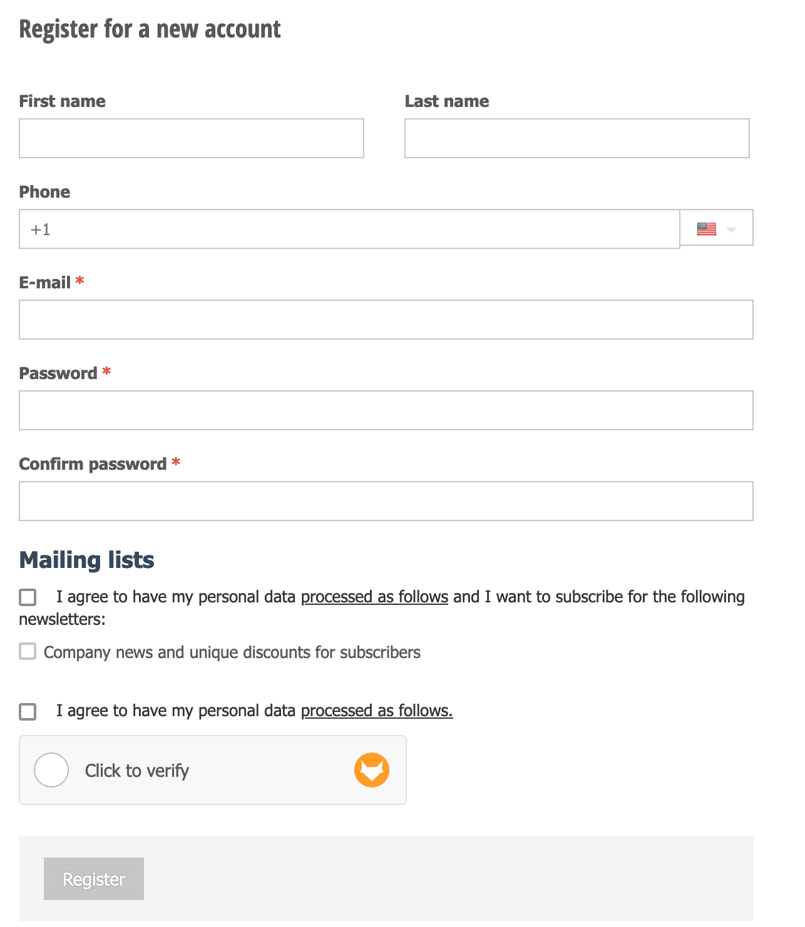Open the phone country code dropdown arrow

(731, 230)
